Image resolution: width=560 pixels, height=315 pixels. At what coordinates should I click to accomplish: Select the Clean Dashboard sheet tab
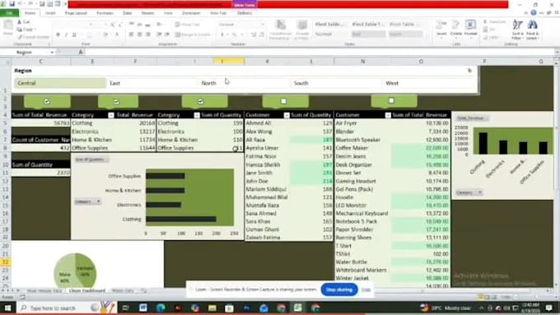[x=87, y=291]
